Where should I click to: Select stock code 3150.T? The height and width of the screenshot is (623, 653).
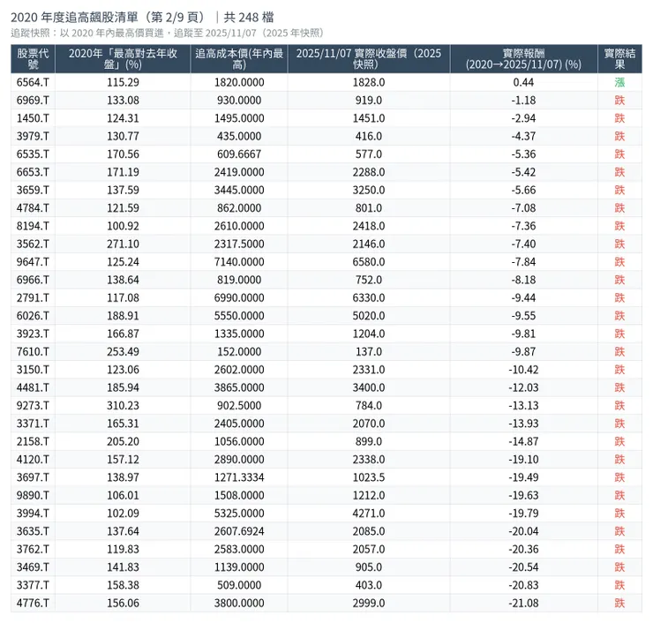pos(33,370)
